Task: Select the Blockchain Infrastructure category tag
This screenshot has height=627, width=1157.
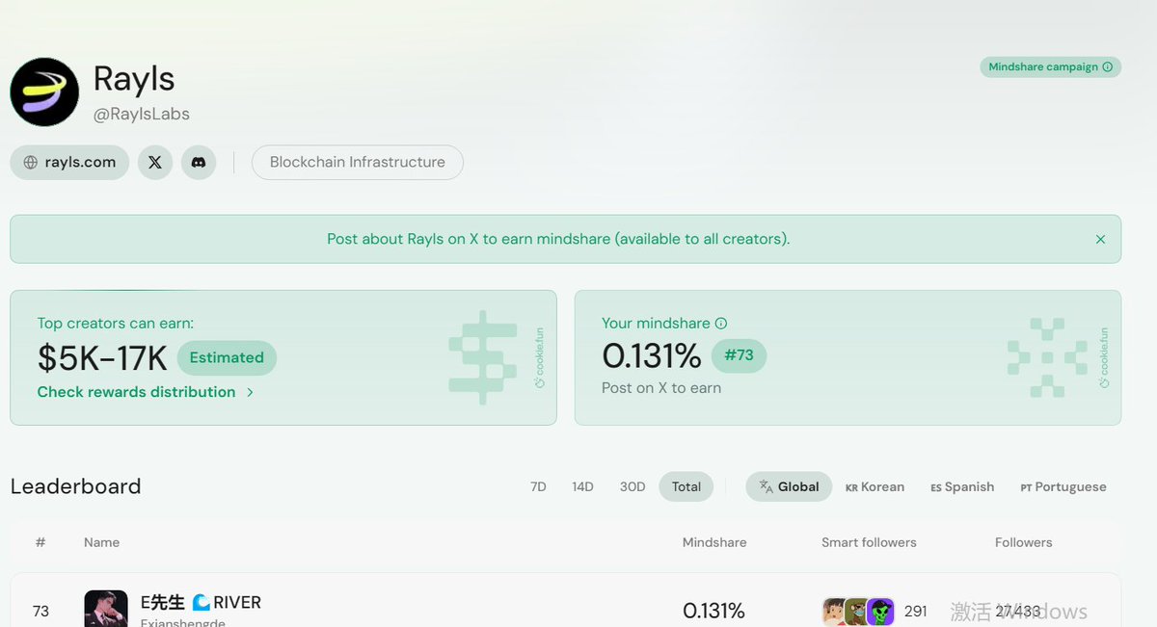Action: (357, 162)
